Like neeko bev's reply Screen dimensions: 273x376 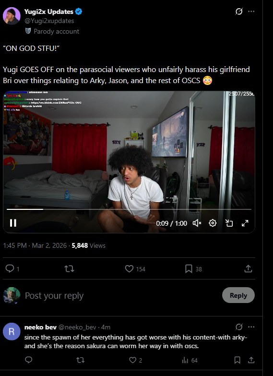(136, 360)
